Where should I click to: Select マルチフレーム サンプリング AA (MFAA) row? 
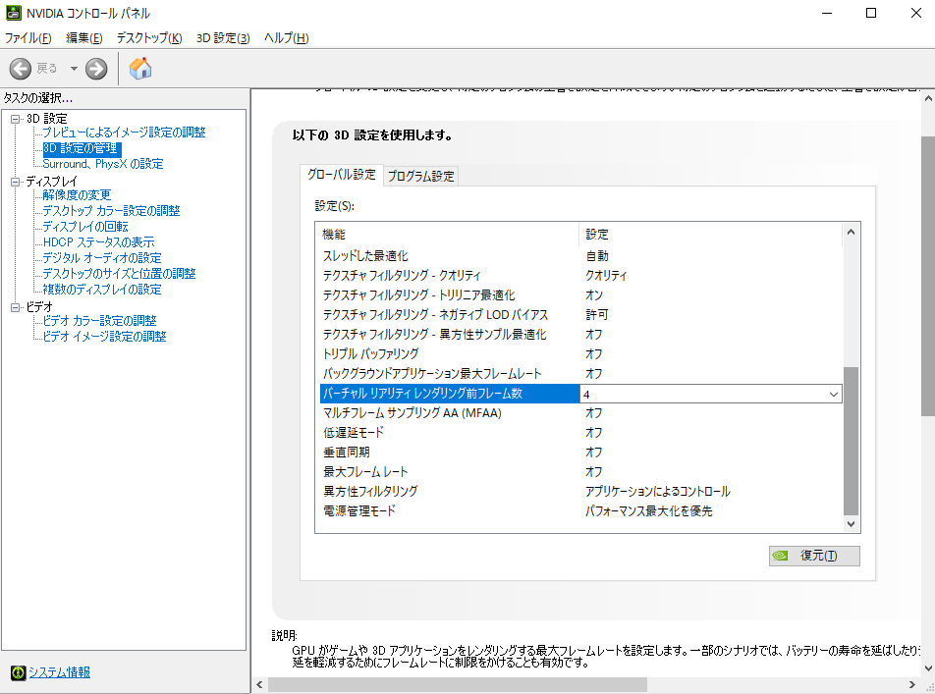coord(581,414)
